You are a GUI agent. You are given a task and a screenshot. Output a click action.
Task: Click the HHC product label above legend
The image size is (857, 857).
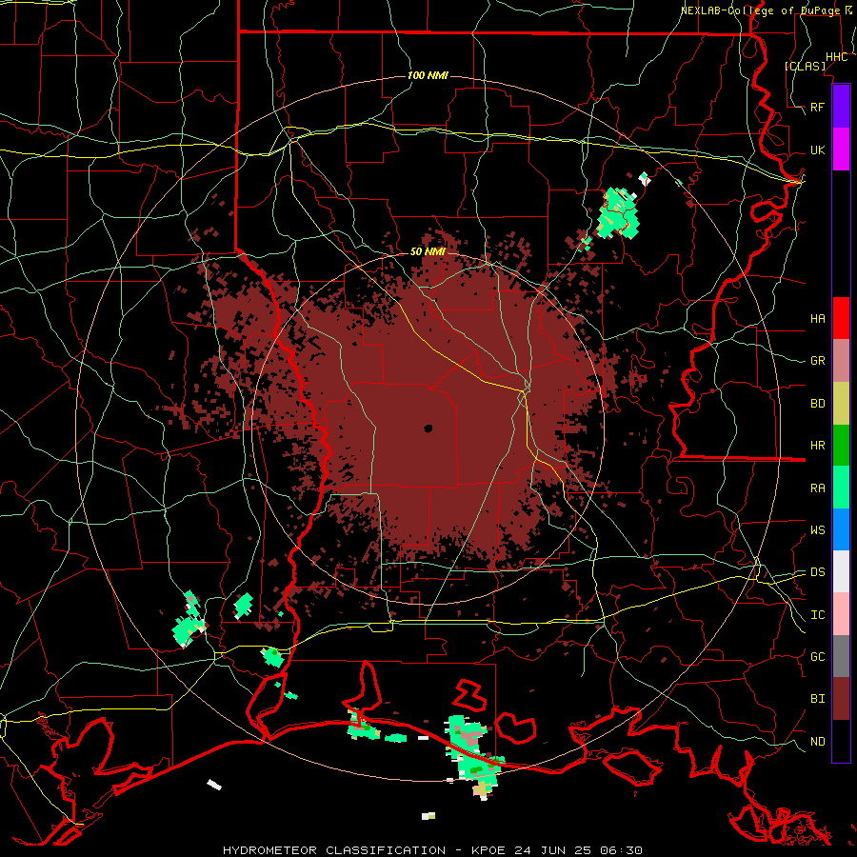(x=836, y=57)
